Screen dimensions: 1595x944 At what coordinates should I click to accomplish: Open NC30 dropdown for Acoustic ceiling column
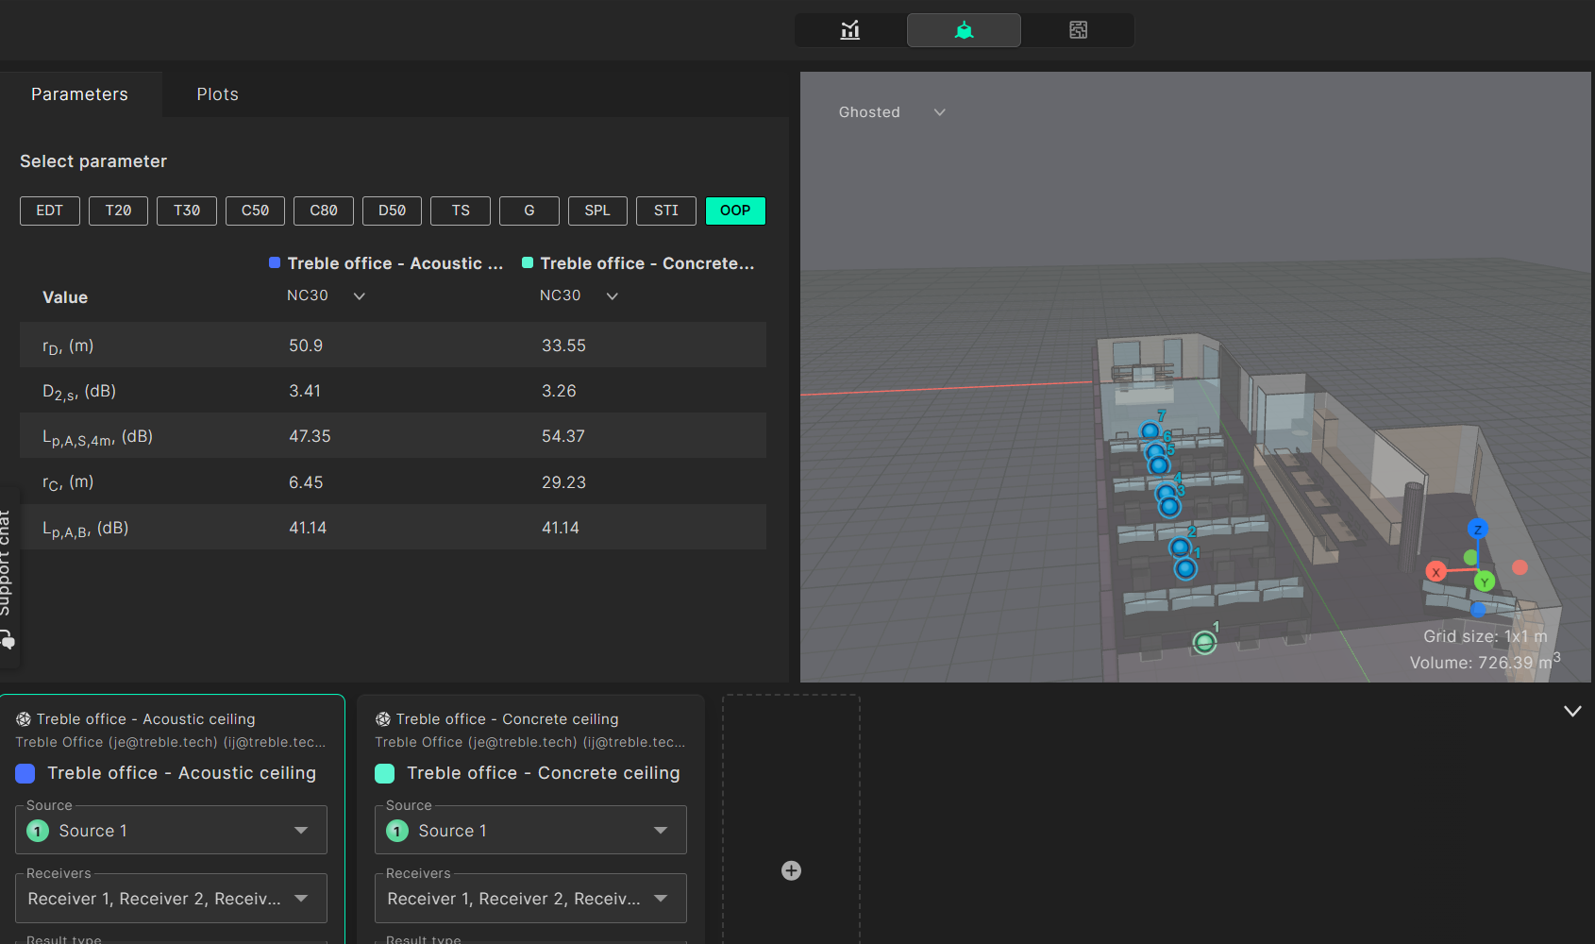click(326, 295)
